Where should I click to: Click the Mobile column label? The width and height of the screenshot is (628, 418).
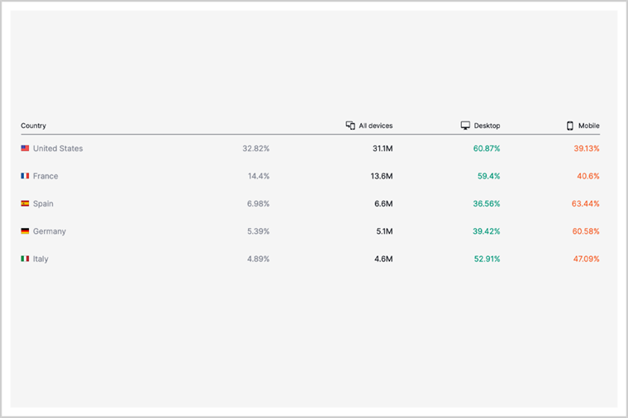(x=589, y=126)
